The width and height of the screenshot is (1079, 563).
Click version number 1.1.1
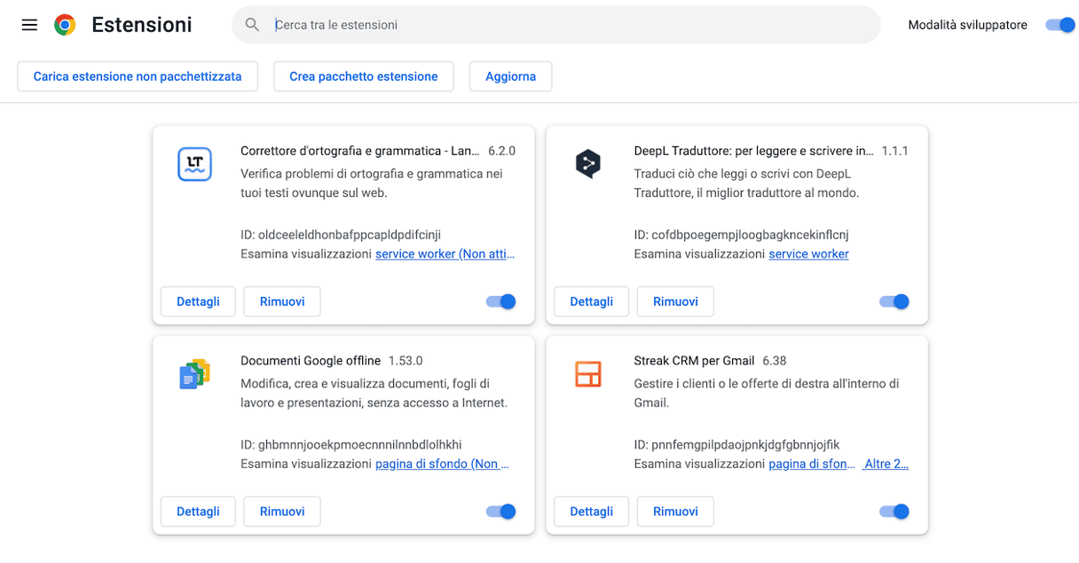coord(894,151)
